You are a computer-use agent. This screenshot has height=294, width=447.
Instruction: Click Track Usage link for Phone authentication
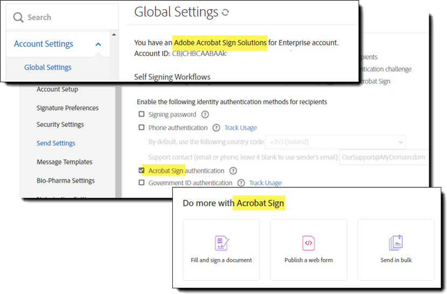point(240,128)
